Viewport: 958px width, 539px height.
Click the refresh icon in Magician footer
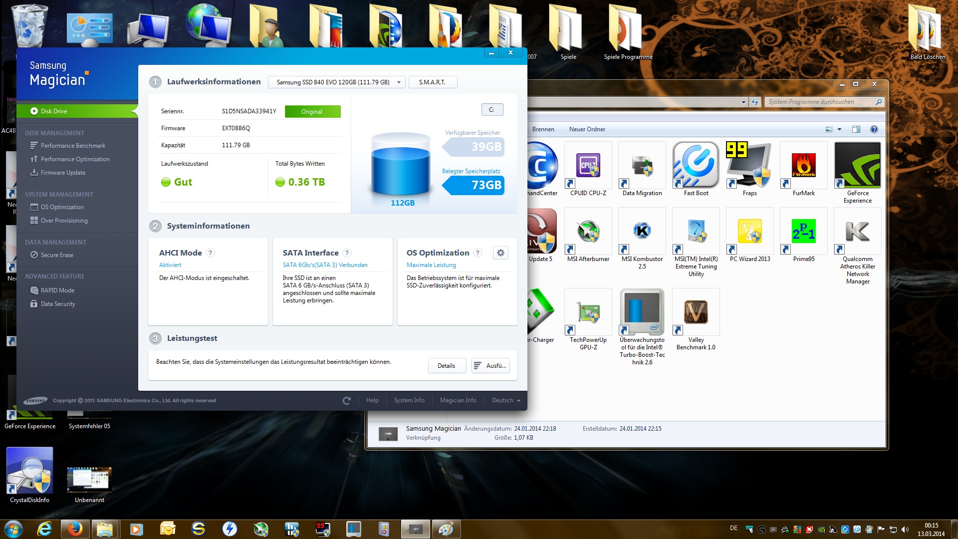[x=347, y=400]
